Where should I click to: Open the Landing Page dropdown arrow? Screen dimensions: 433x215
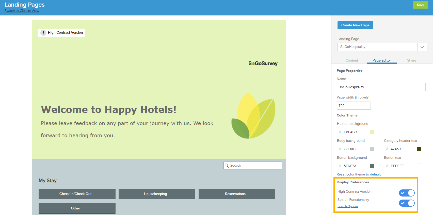tap(422, 47)
